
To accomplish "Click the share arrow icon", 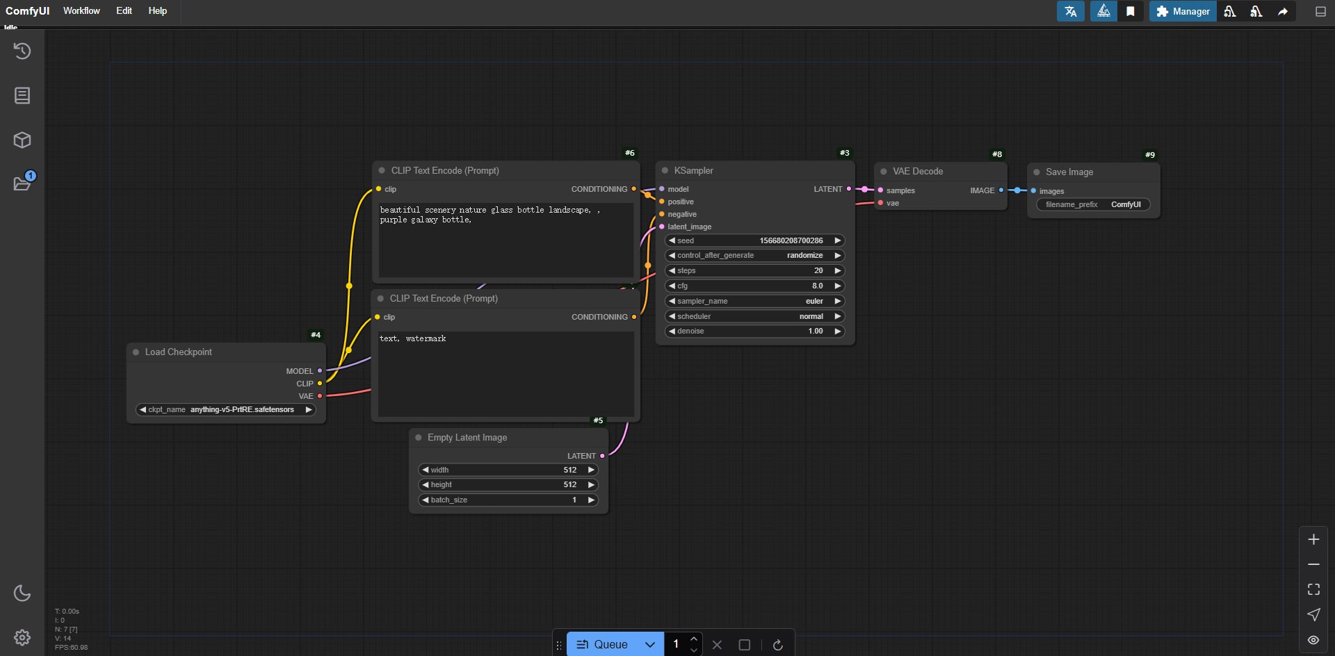I will (1283, 11).
